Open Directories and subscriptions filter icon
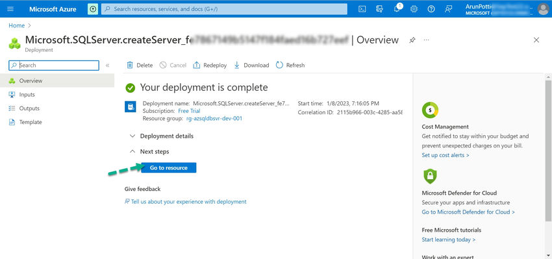Viewport: 552px width, 259px height. [x=379, y=9]
